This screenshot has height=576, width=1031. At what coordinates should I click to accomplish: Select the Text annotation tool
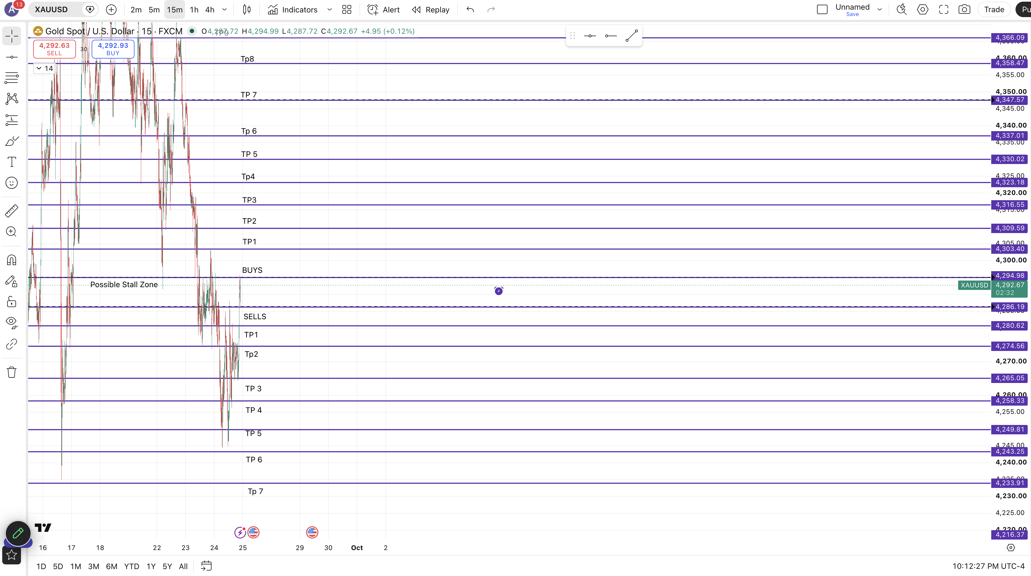pos(12,162)
